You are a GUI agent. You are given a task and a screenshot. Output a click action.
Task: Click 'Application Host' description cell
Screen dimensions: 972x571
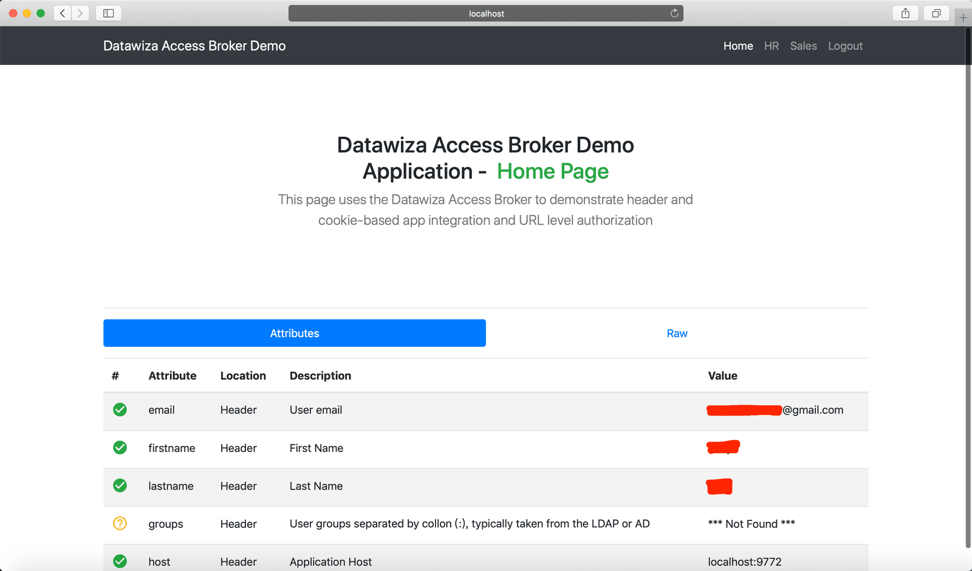click(330, 562)
